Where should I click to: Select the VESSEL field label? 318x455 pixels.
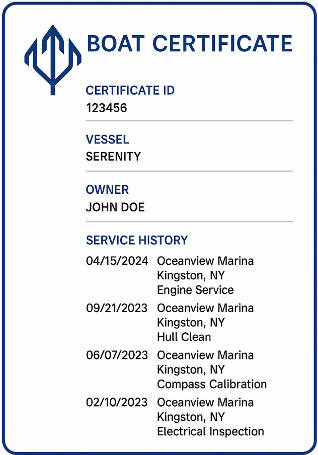click(x=107, y=139)
